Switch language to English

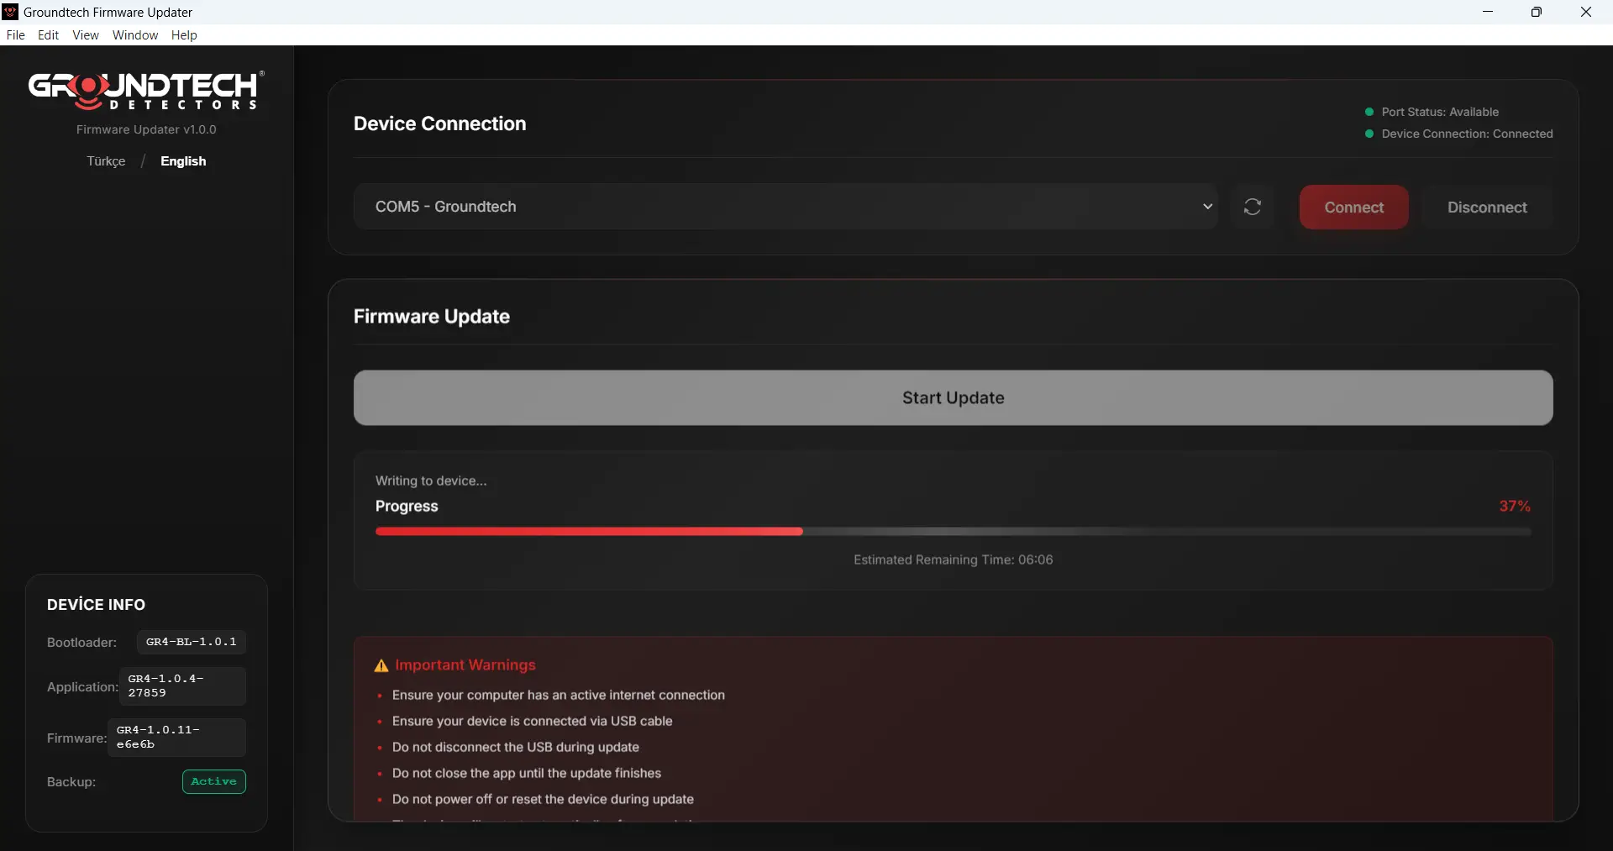pos(183,161)
